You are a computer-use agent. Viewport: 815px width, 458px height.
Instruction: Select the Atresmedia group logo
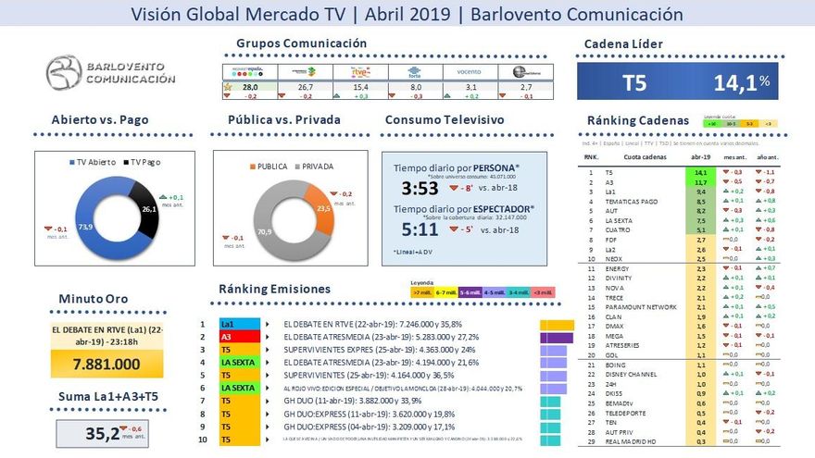point(305,71)
